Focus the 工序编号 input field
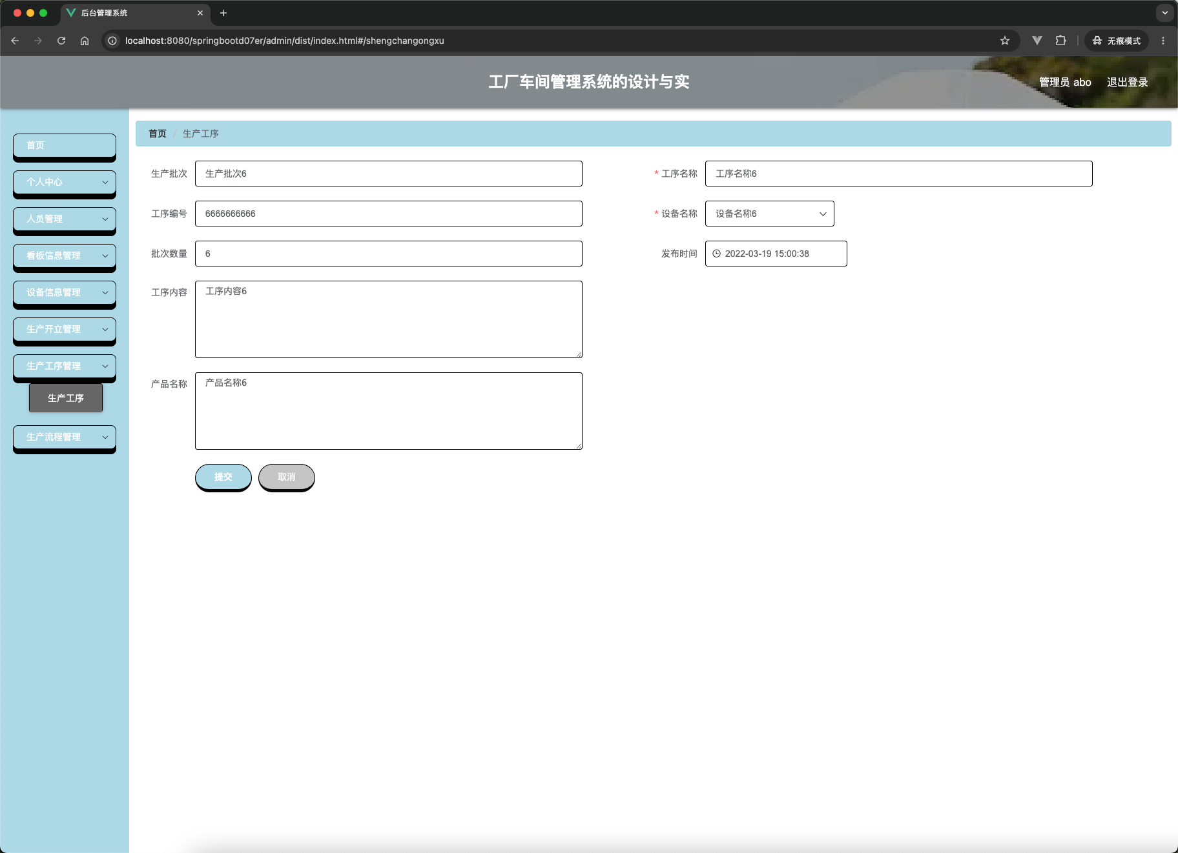Image resolution: width=1178 pixels, height=853 pixels. click(389, 214)
